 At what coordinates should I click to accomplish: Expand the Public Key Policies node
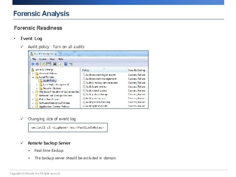click(33, 100)
